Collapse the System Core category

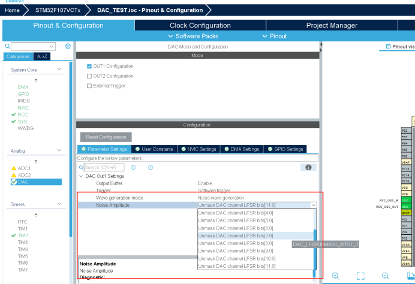(59, 70)
